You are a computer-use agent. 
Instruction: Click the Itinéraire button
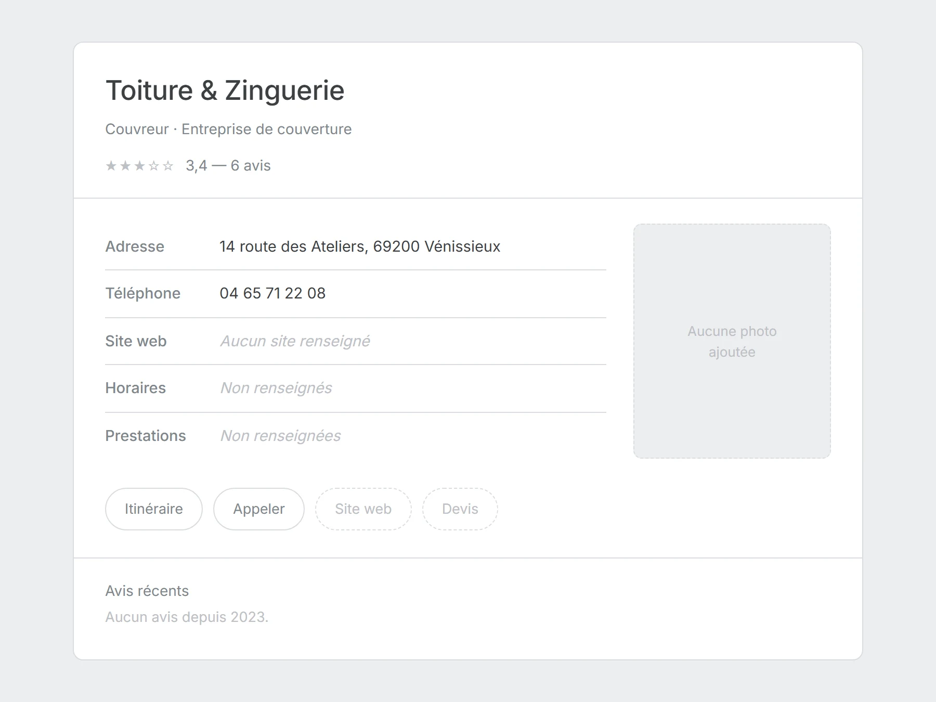(153, 509)
